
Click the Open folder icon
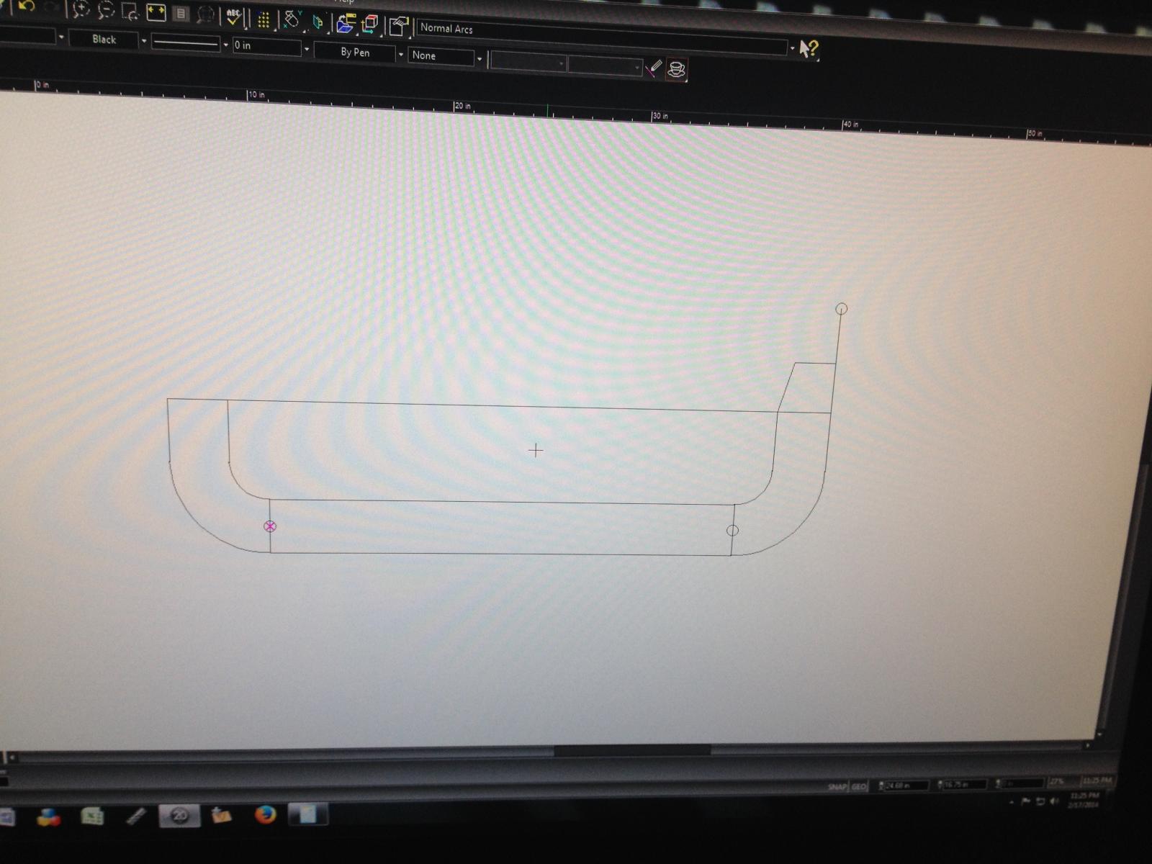pos(346,24)
